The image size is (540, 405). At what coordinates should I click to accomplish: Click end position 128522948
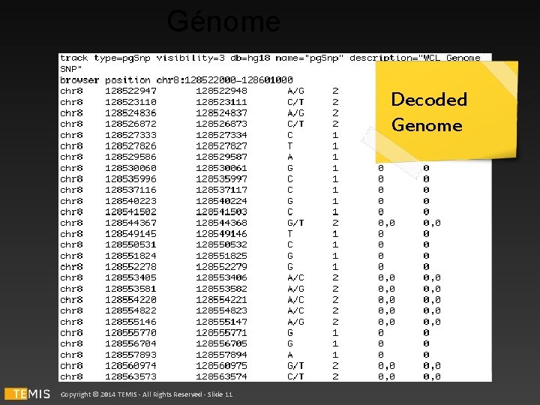click(221, 91)
